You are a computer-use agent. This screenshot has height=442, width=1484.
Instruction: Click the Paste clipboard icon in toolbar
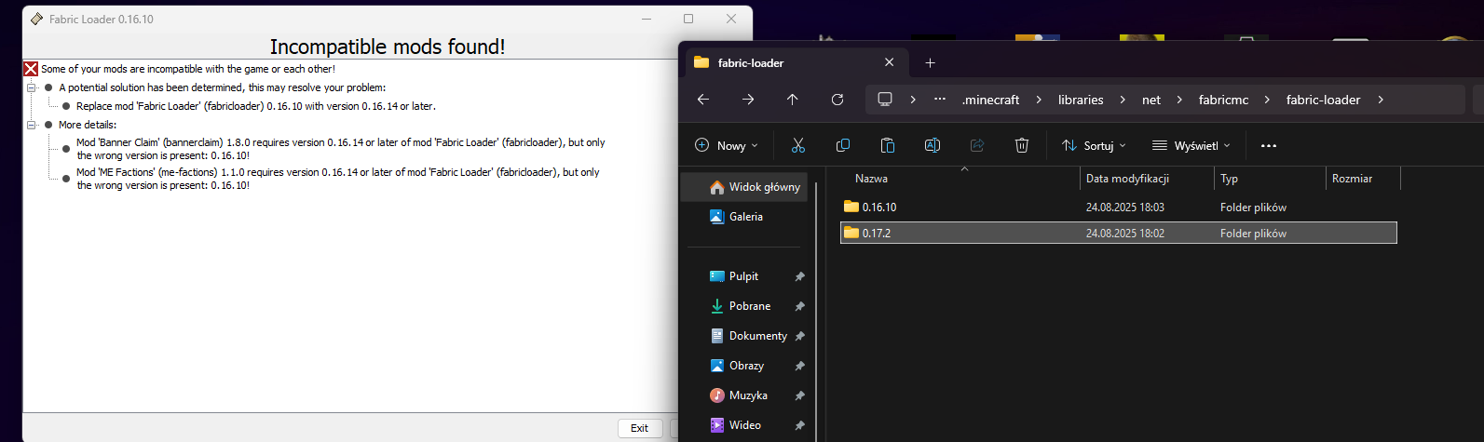[x=888, y=145]
